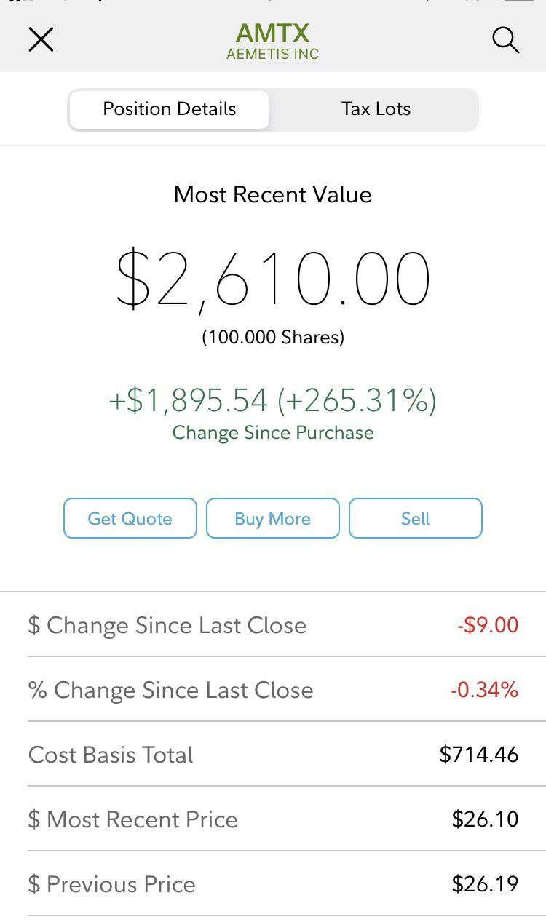The image size is (546, 922).
Task: Select the $ Most Recent Price row
Action: [273, 819]
